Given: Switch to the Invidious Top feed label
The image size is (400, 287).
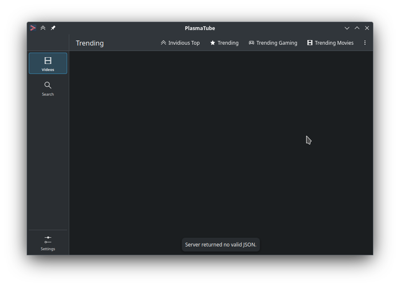Looking at the screenshot, I should [x=184, y=43].
